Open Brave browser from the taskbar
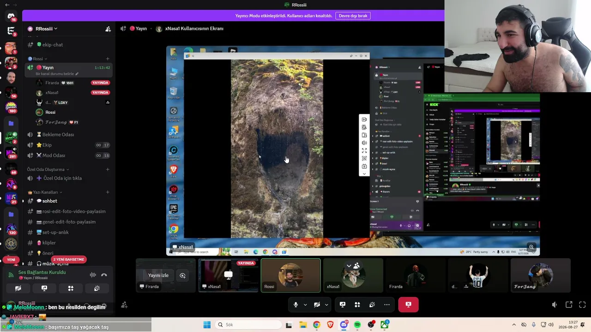This screenshot has height=332, width=591. [330, 325]
